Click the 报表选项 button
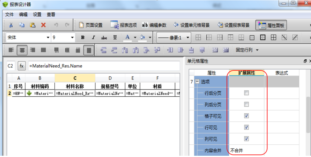This screenshot has width=311, height=157. (x=123, y=25)
